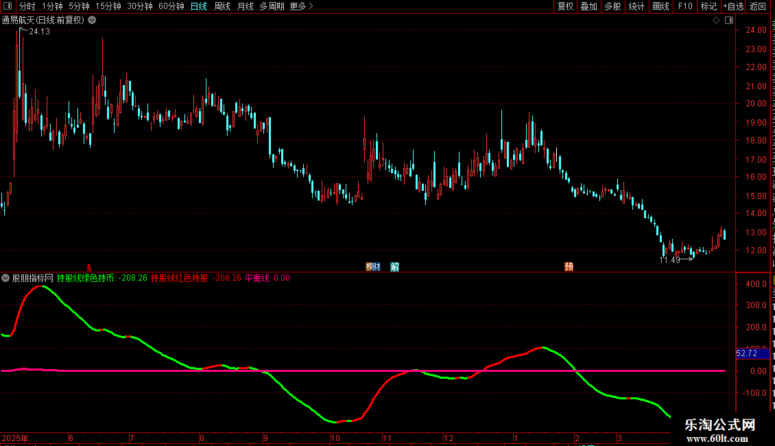Open the 统计 statistics tool
This screenshot has height=446, width=775.
click(636, 6)
